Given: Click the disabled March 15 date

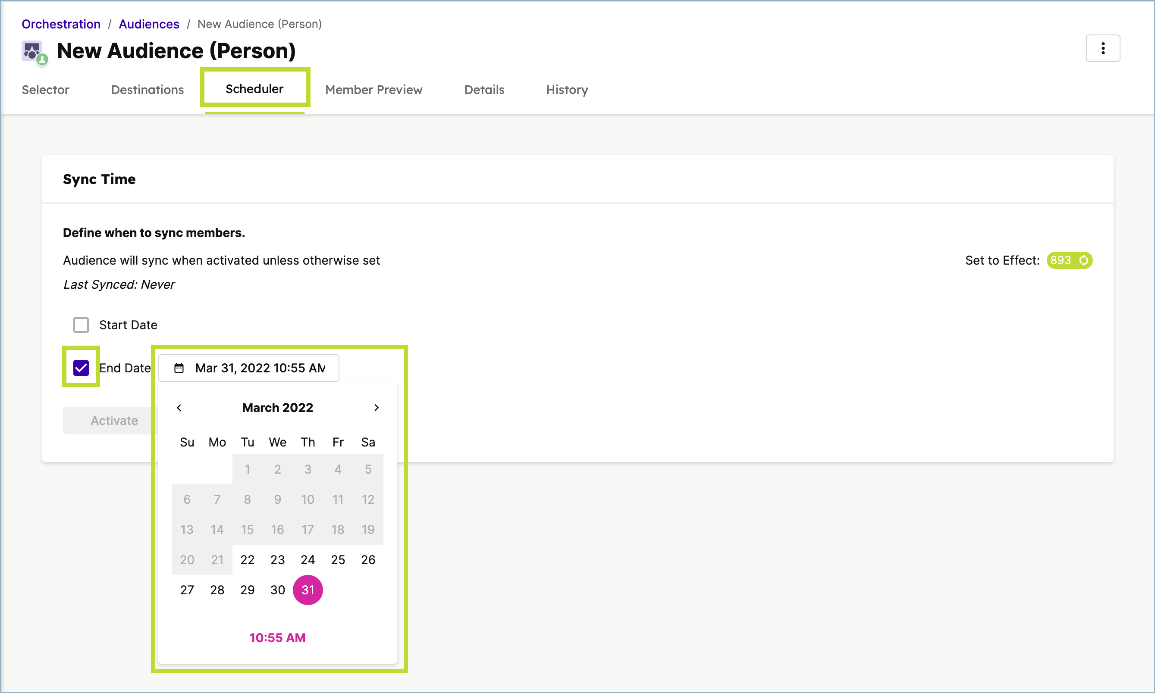Looking at the screenshot, I should (247, 530).
